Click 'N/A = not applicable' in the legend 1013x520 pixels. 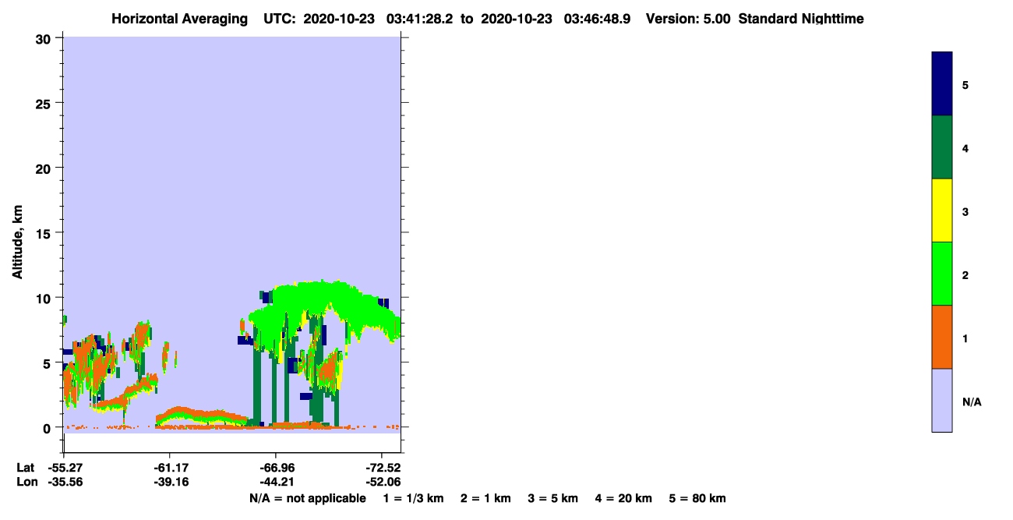(x=307, y=498)
